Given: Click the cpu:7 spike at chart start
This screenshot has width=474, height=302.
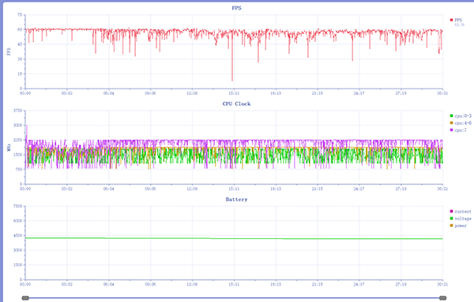Looking at the screenshot, I should point(27,127).
